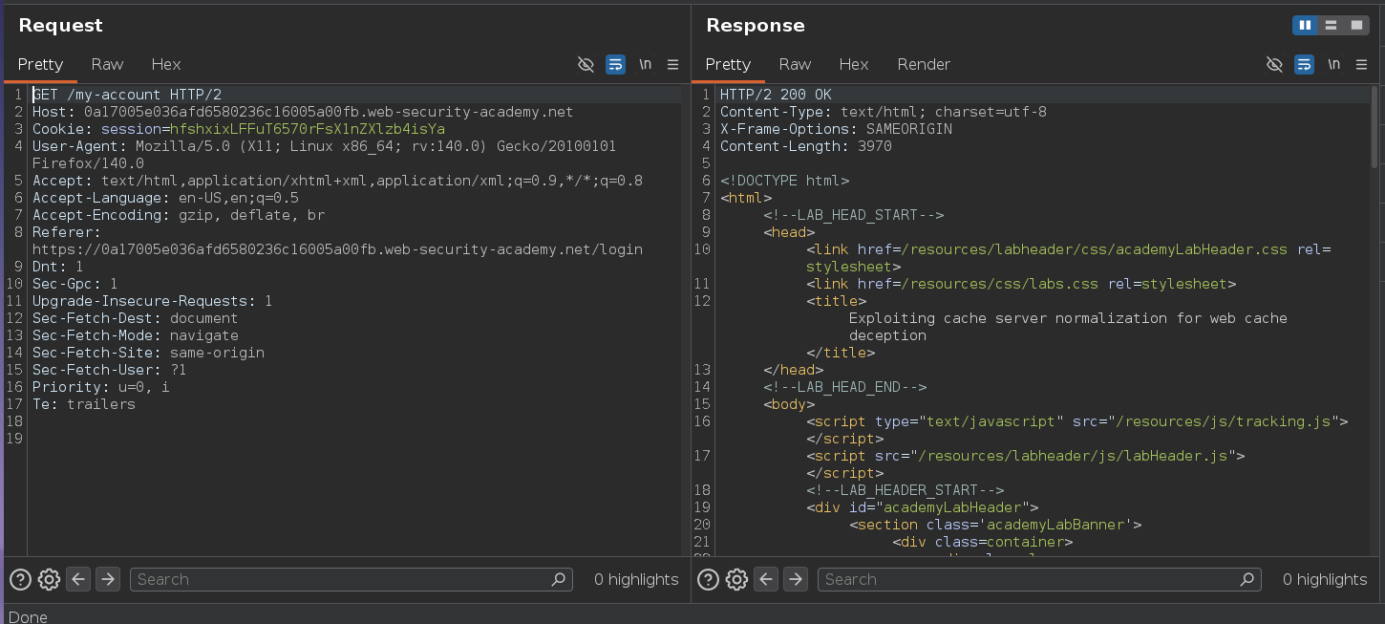Click tracking.js script tag line
Image resolution: width=1385 pixels, height=624 pixels.
[x=1076, y=421]
